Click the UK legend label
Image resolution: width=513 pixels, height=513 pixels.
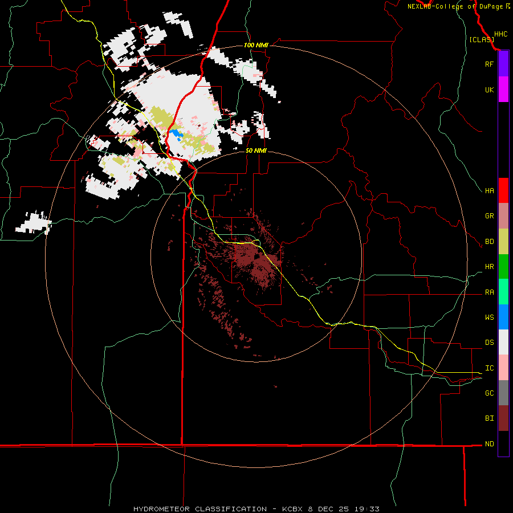pyautogui.click(x=489, y=89)
